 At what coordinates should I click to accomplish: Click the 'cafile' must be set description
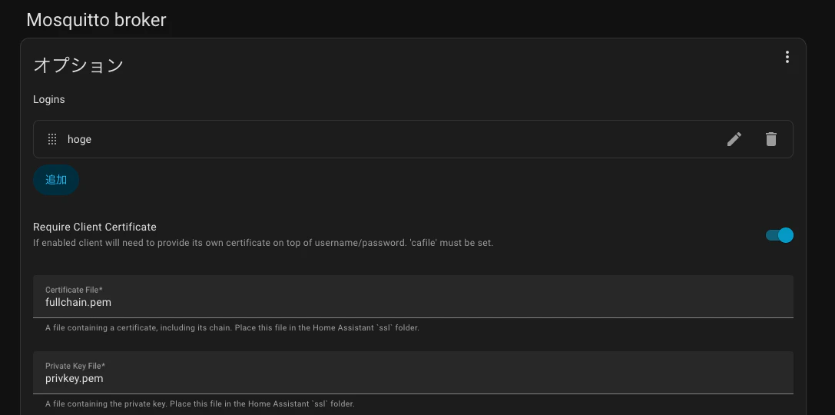point(263,243)
